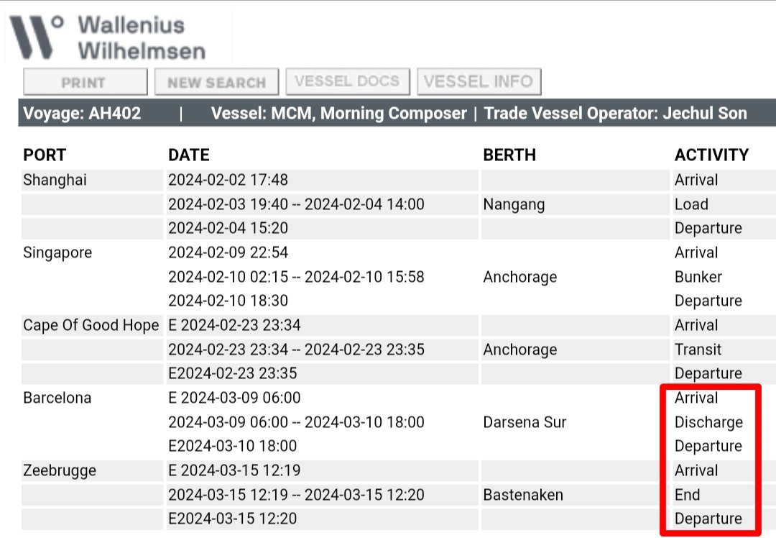Open VESSEL DOCS

click(x=348, y=81)
